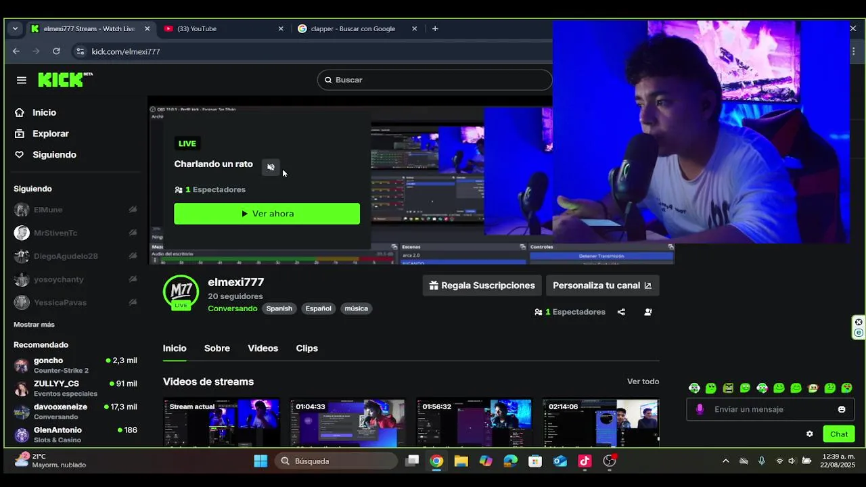The height and width of the screenshot is (487, 866).
Task: Click the elmexi777 channel avatar
Action: coord(181,293)
